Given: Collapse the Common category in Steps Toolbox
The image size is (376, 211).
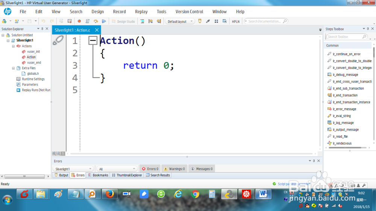Looking at the screenshot, I should (348, 45).
